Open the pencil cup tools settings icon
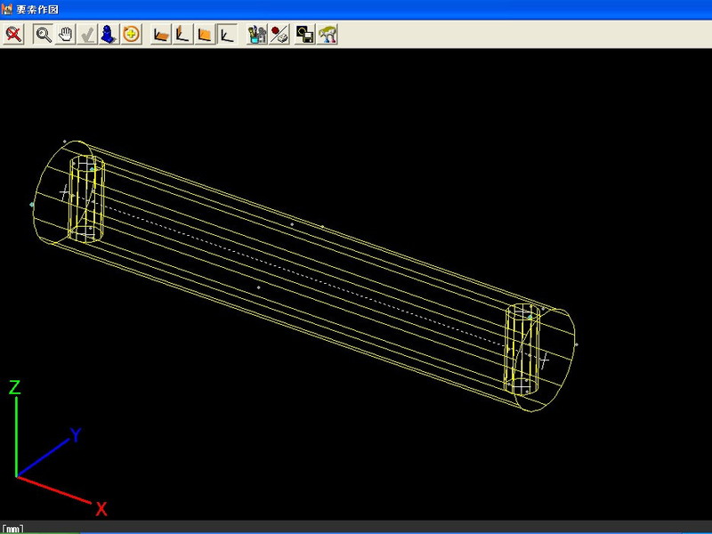 pos(257,35)
